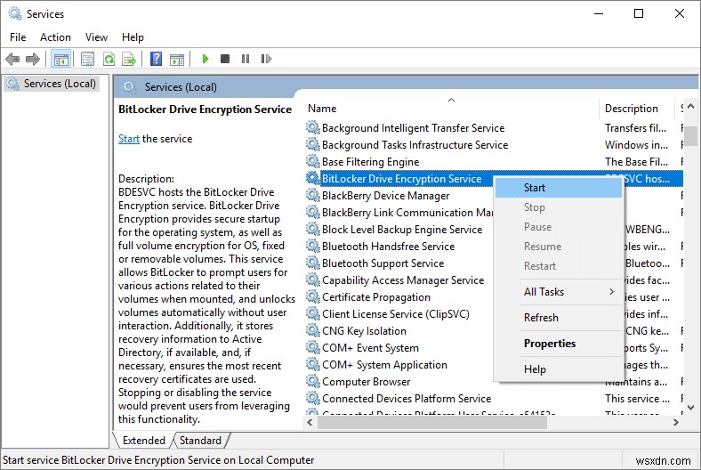The height and width of the screenshot is (470, 701).
Task: Switch to the Standard tab
Action: click(200, 441)
